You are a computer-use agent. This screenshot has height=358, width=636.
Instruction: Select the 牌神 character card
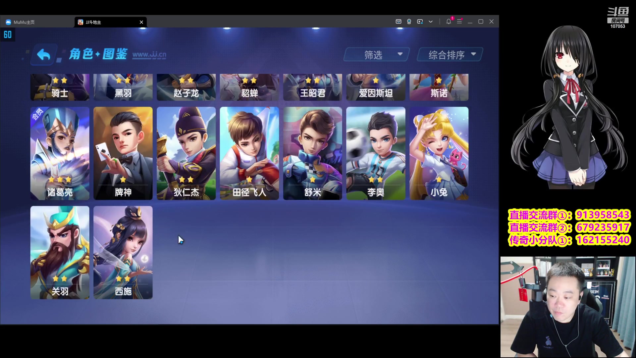[x=123, y=153]
